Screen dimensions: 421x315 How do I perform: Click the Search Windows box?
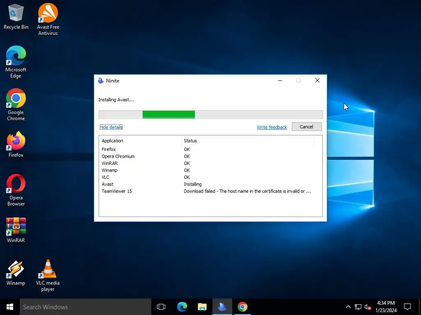[86, 307]
